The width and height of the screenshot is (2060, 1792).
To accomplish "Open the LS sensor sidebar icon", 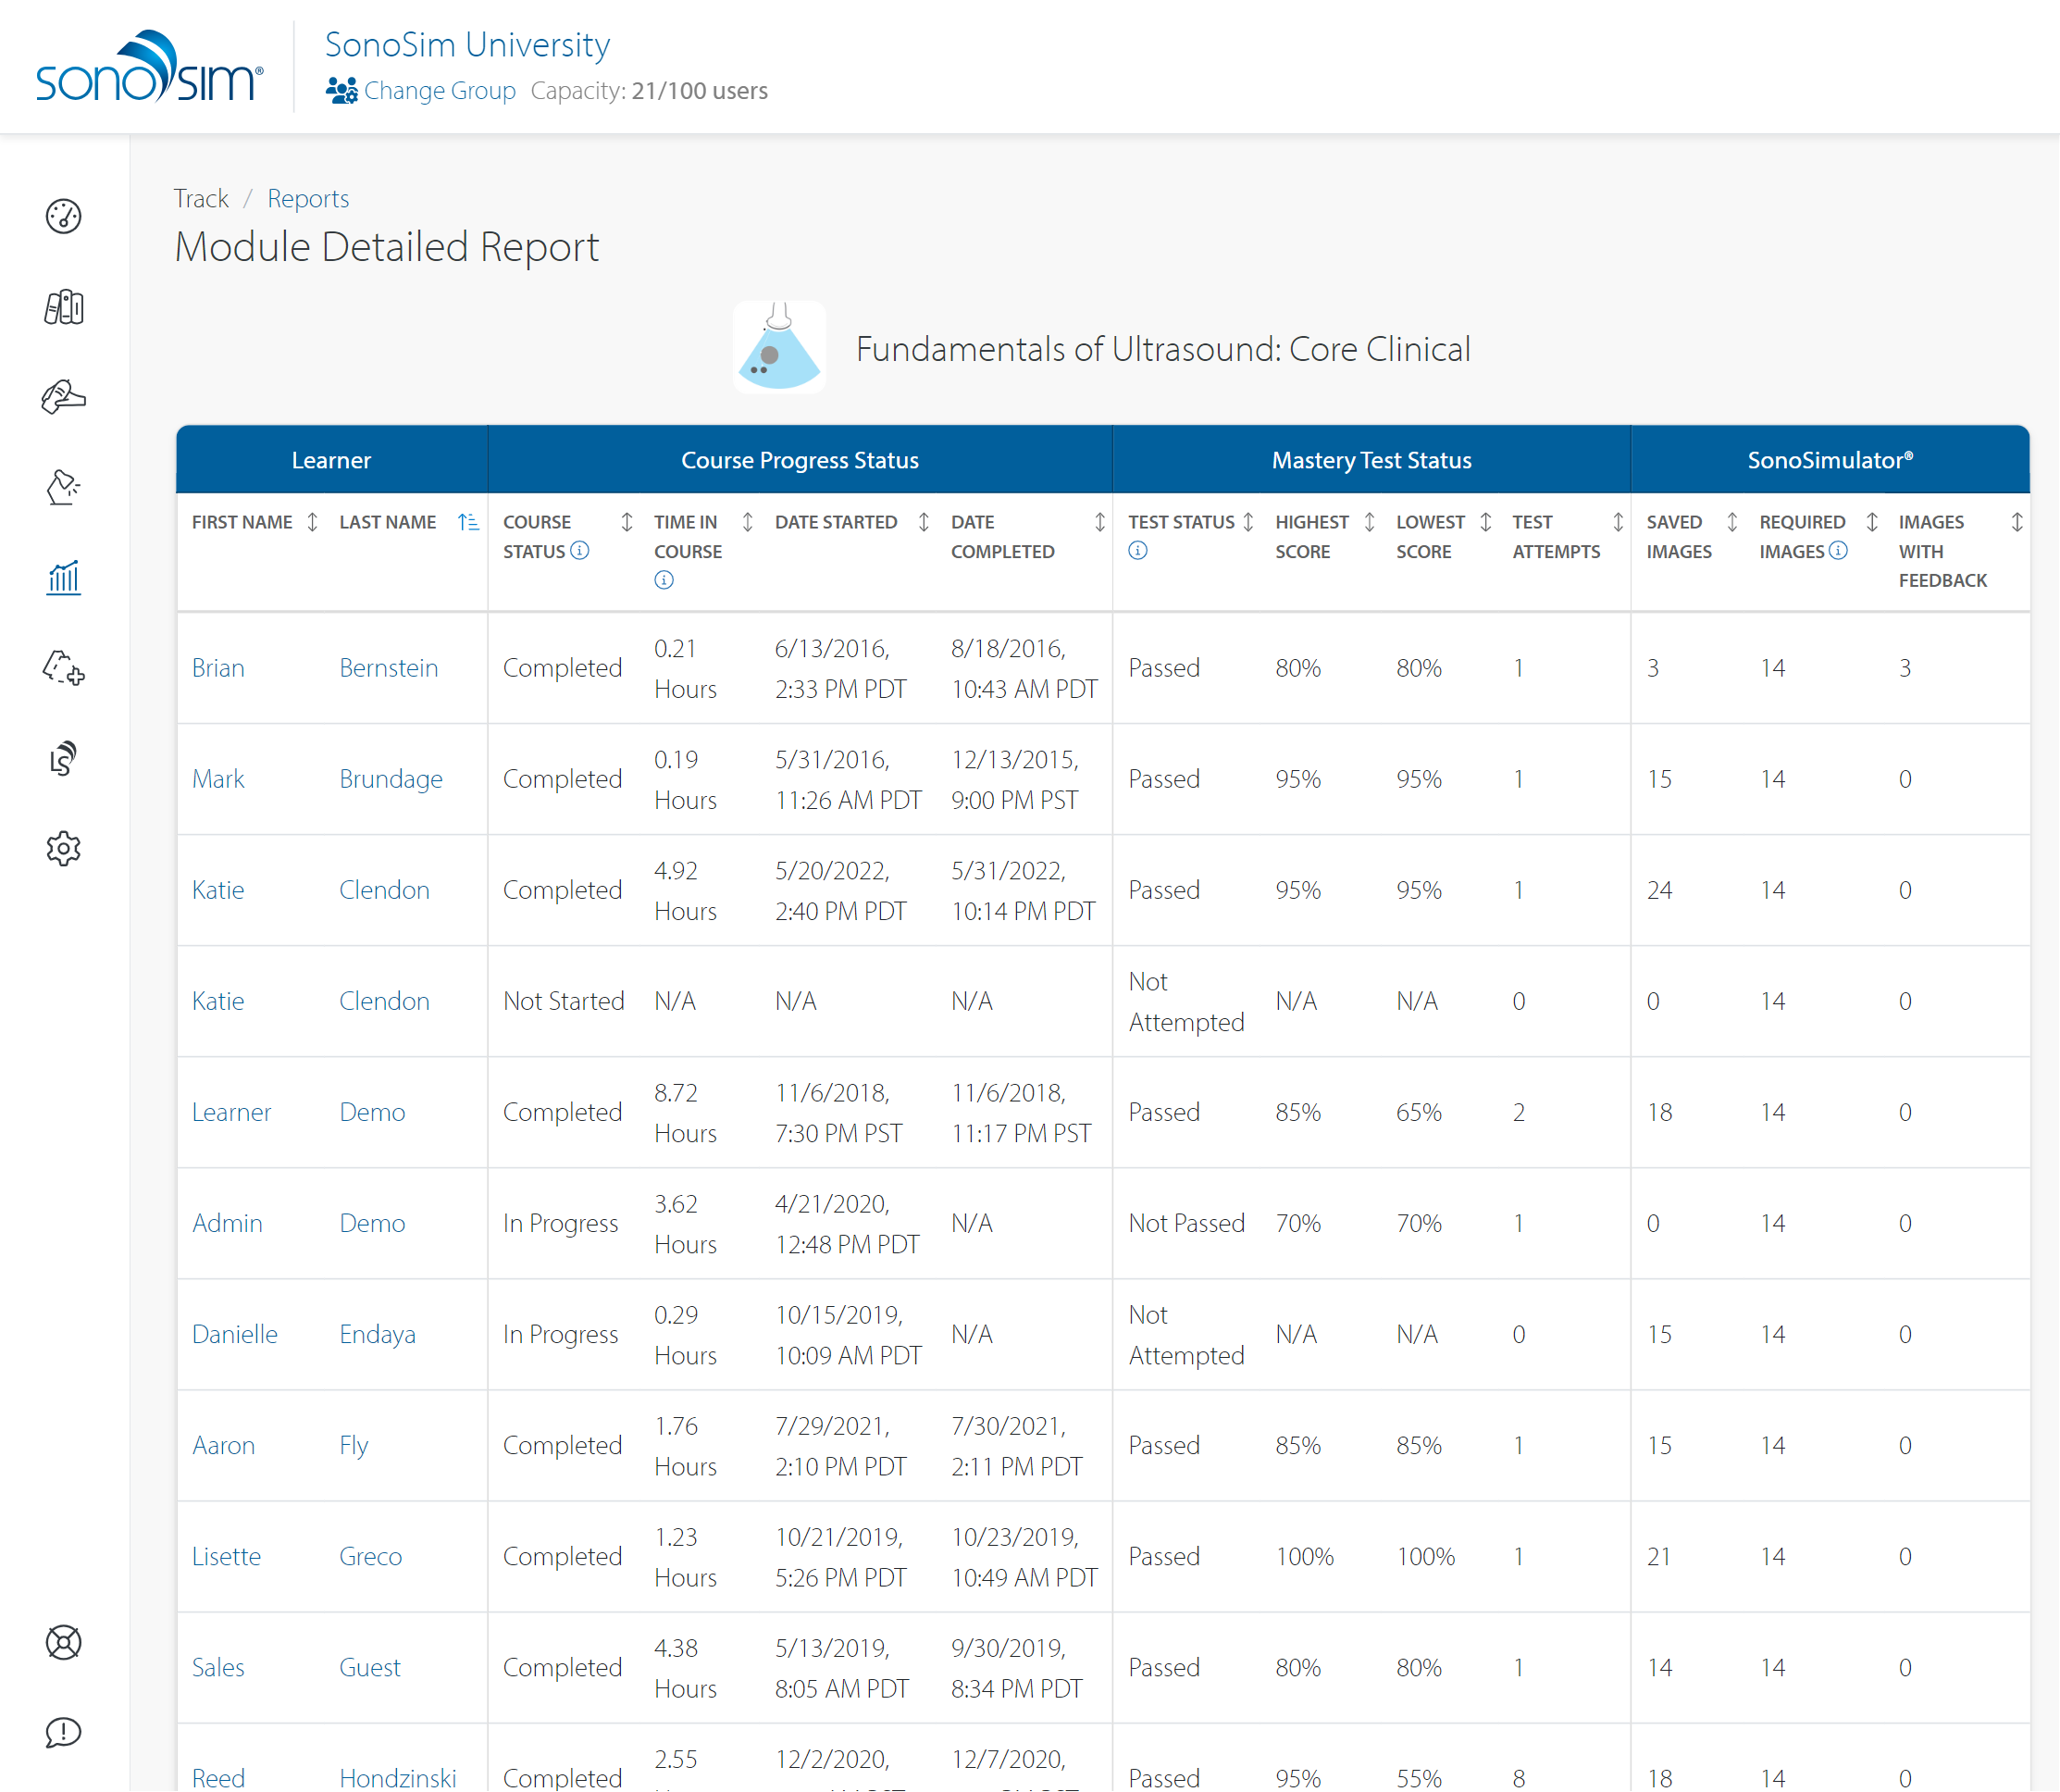I will pyautogui.click(x=63, y=758).
